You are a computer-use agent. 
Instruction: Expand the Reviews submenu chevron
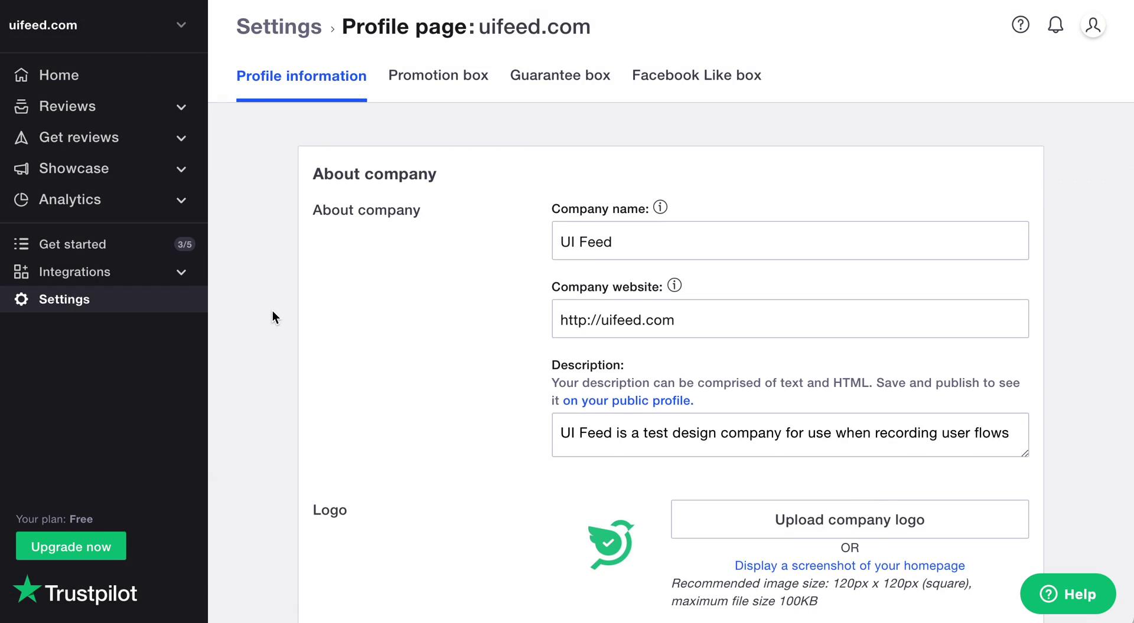181,107
